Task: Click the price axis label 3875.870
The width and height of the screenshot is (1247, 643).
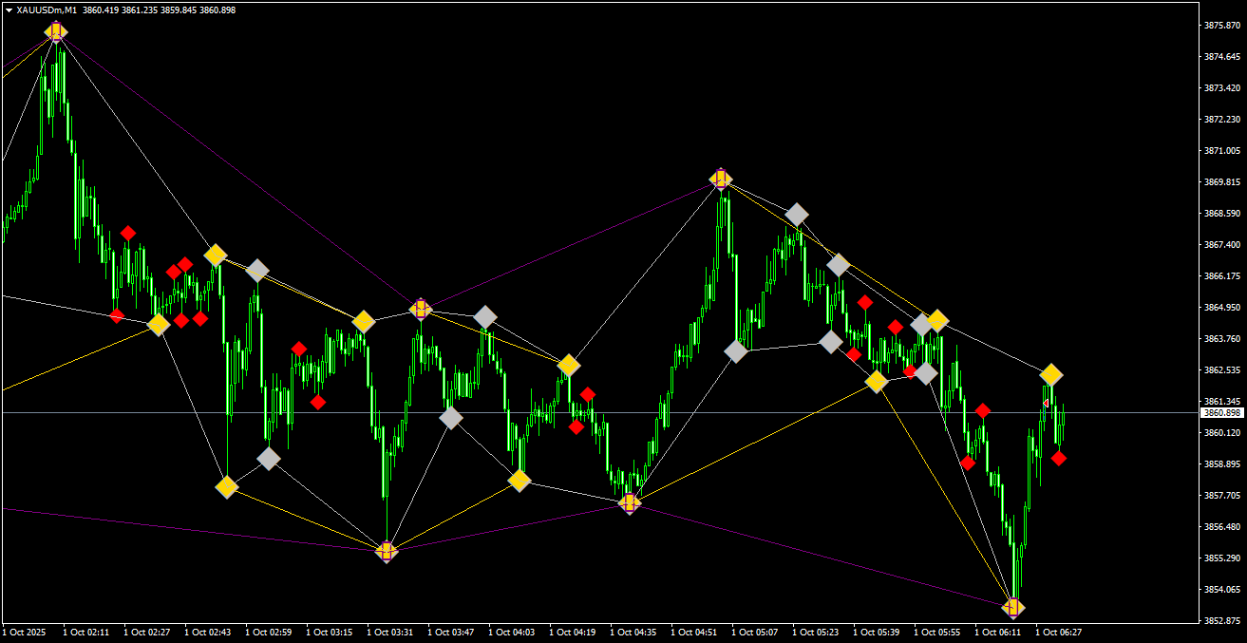Action: pos(1222,25)
